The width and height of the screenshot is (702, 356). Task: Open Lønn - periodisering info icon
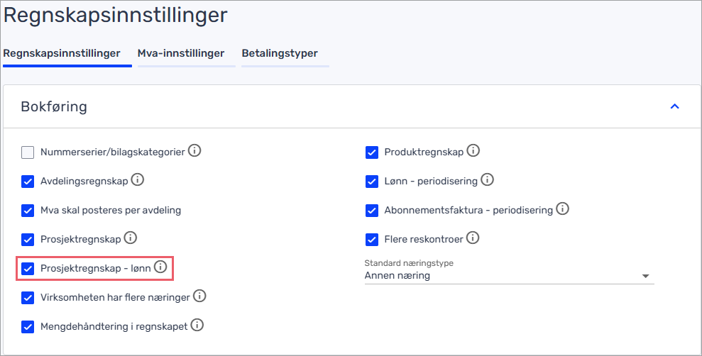(x=487, y=180)
